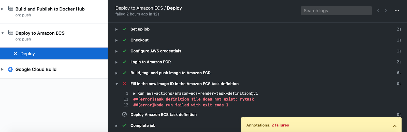Click the Login to Amazon ECR step
The width and height of the screenshot is (407, 132).
coord(151,62)
